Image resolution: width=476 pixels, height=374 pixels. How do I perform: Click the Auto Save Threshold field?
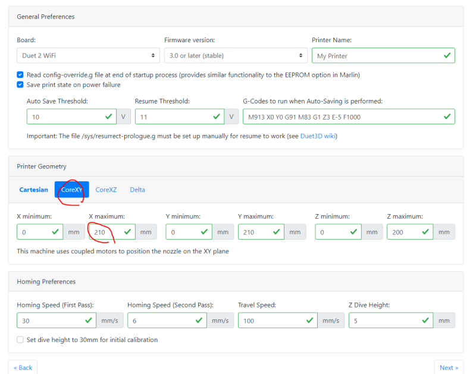coord(71,117)
